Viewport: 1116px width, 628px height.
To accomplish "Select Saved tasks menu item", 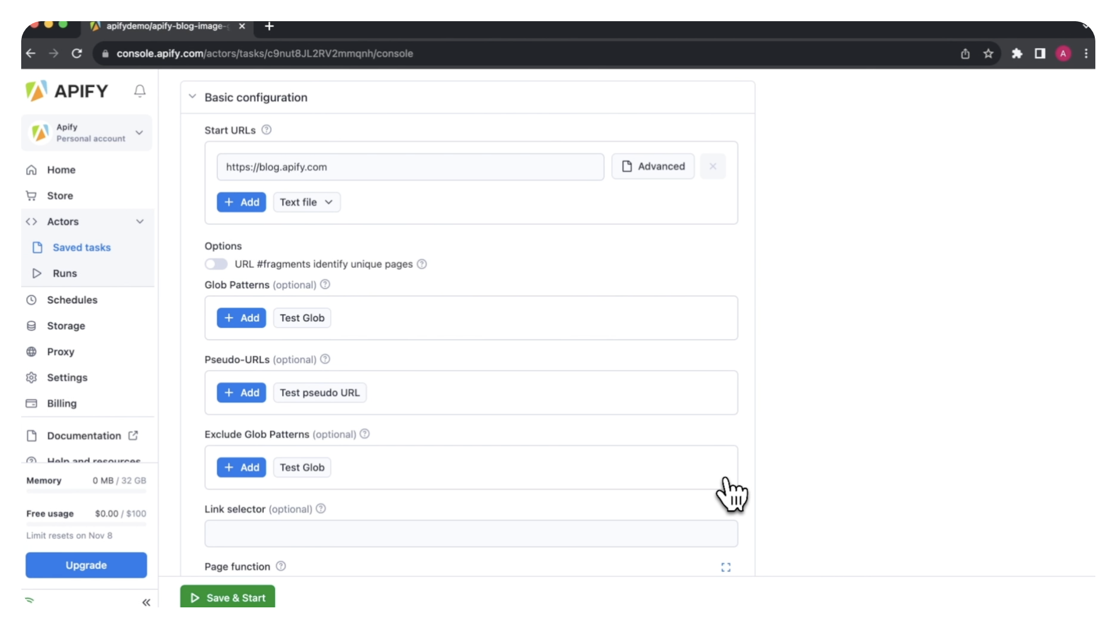I will coord(81,247).
